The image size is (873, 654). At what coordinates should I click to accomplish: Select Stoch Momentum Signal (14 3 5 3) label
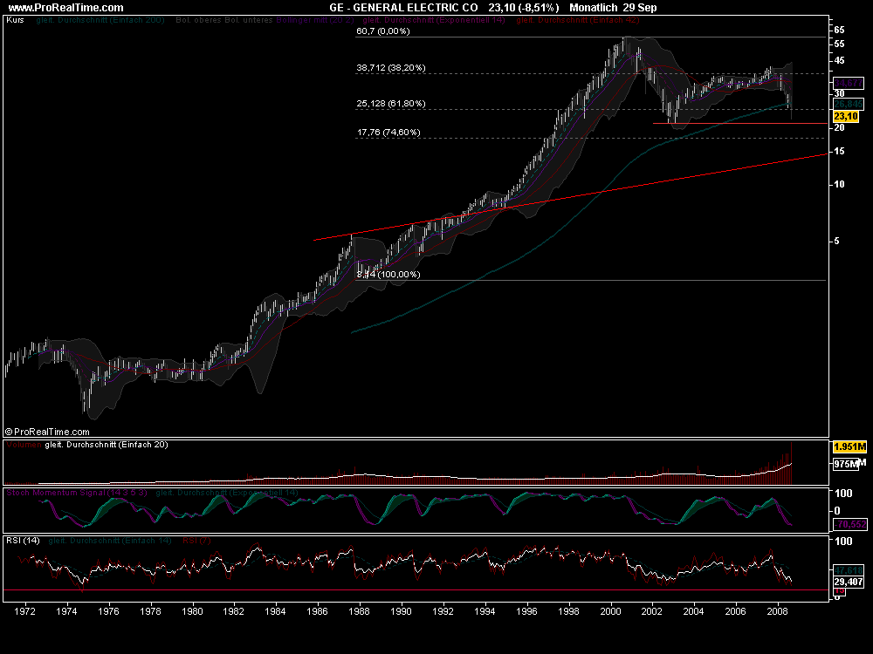pos(77,492)
